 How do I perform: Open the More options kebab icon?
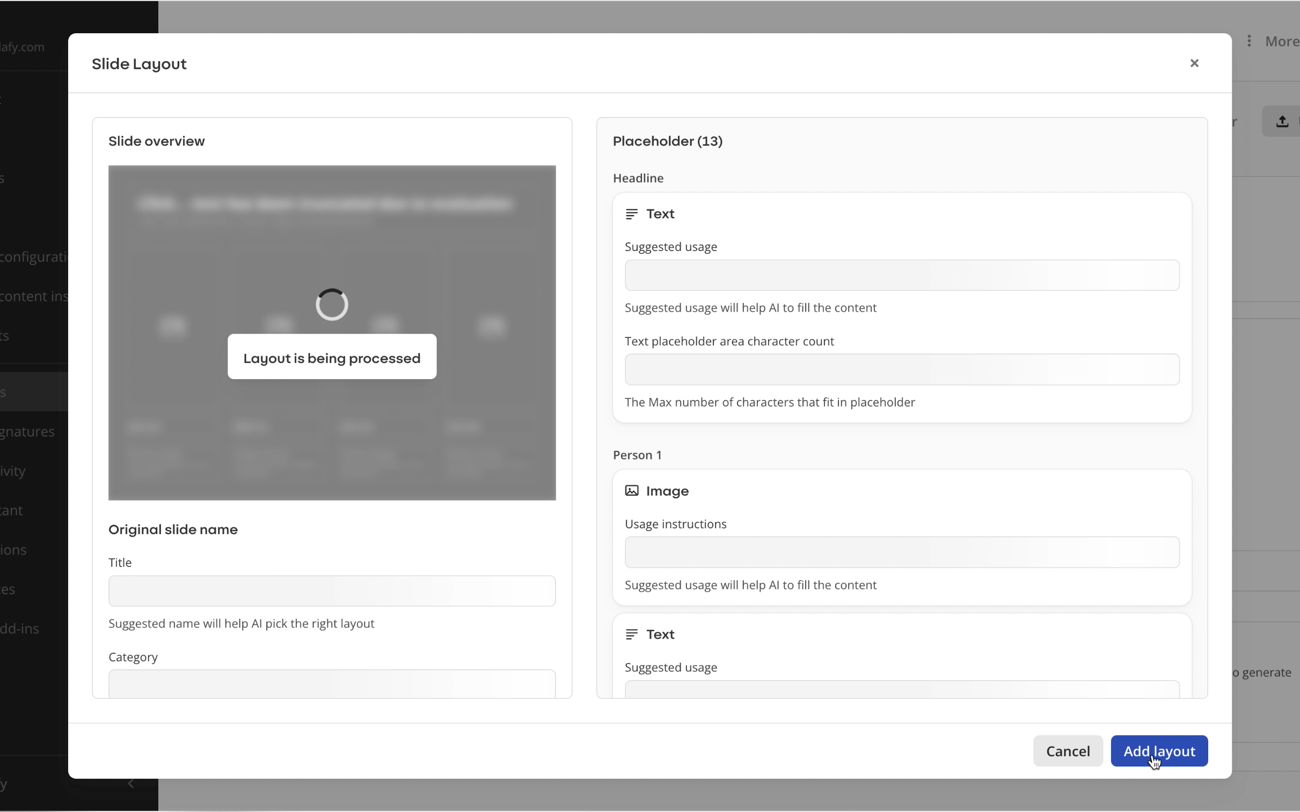[x=1249, y=41]
